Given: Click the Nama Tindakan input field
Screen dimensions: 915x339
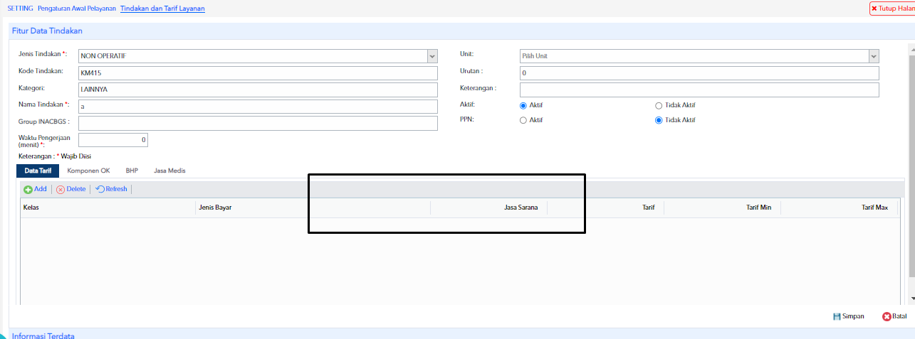Looking at the screenshot, I should click(x=258, y=107).
